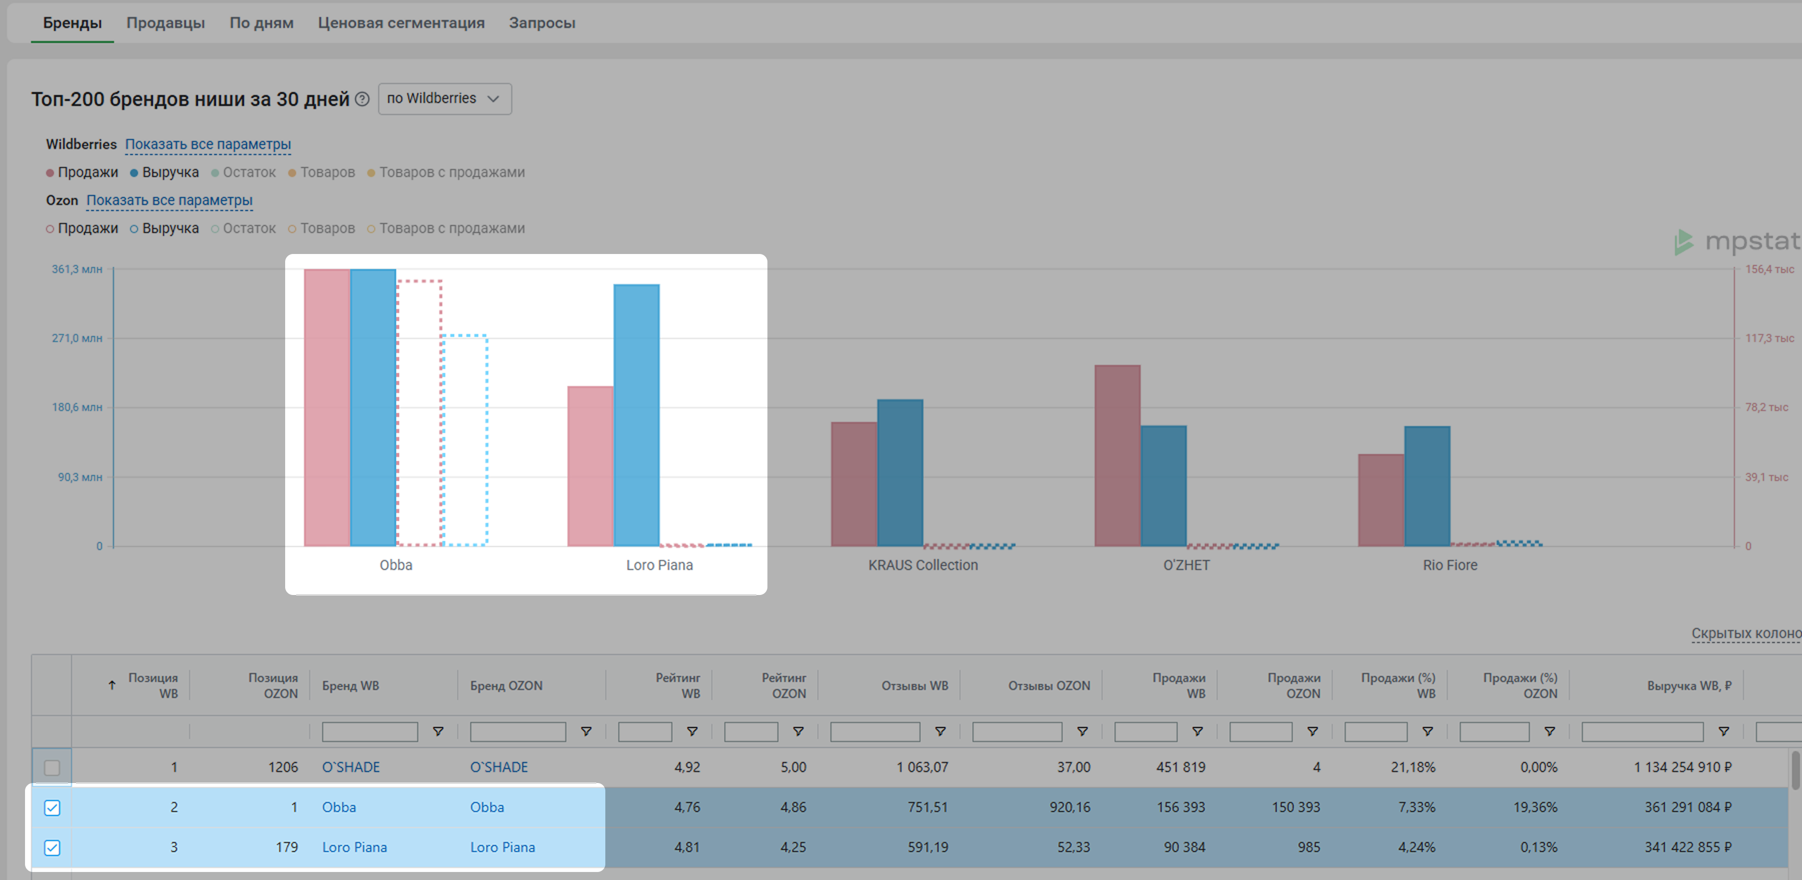The width and height of the screenshot is (1802, 880).
Task: Open the Скрытых колонок link
Action: tap(1746, 633)
